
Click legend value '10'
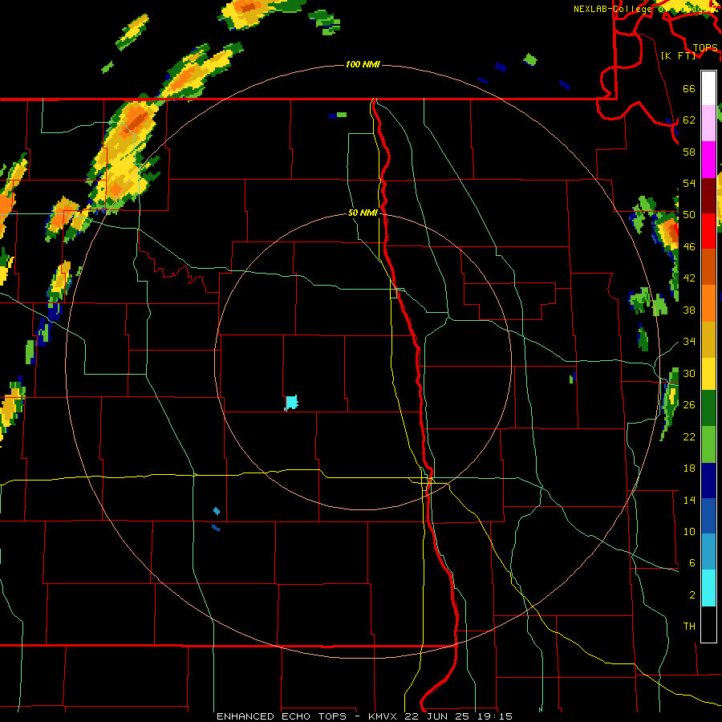(x=689, y=531)
